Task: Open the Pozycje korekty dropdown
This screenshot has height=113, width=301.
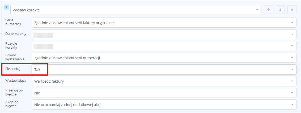Action: tap(164, 46)
